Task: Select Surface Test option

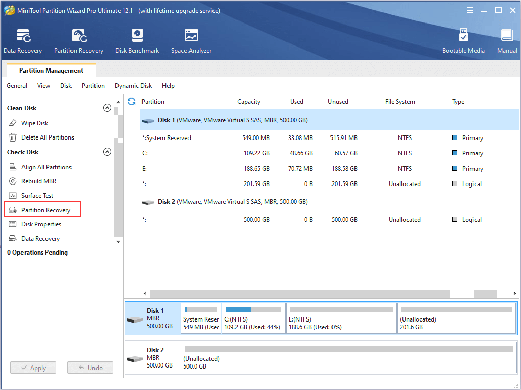Action: (37, 195)
